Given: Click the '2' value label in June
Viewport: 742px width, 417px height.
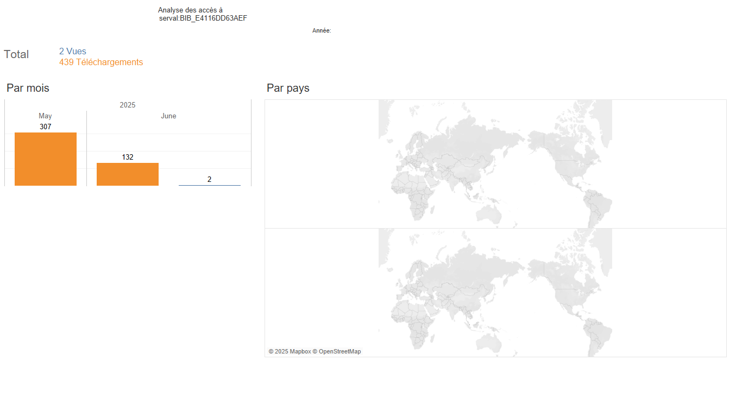Looking at the screenshot, I should click(x=209, y=179).
